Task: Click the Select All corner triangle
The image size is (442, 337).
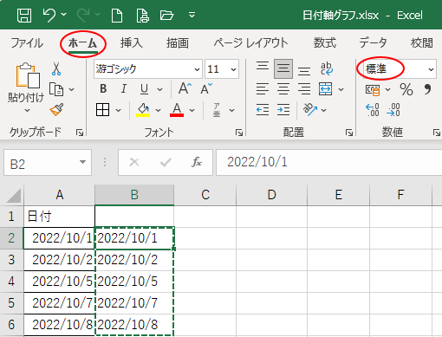Action: click(x=13, y=195)
